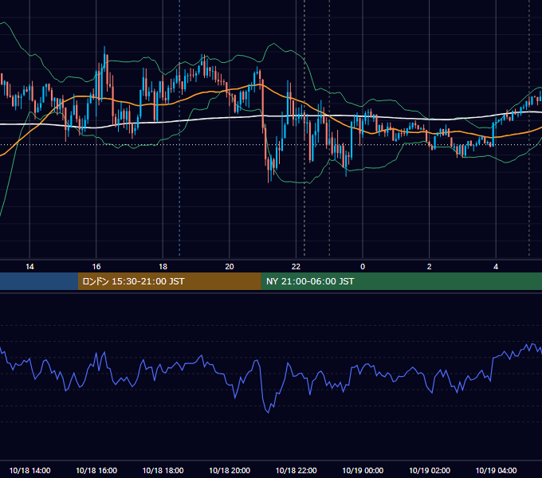Click the 10/19 00:00 date label

pyautogui.click(x=363, y=470)
